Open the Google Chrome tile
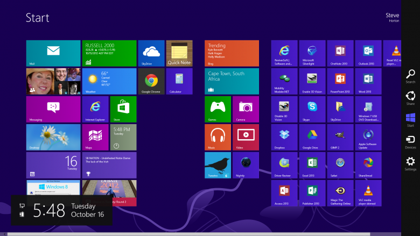This screenshot has width=420, height=236. click(x=151, y=81)
